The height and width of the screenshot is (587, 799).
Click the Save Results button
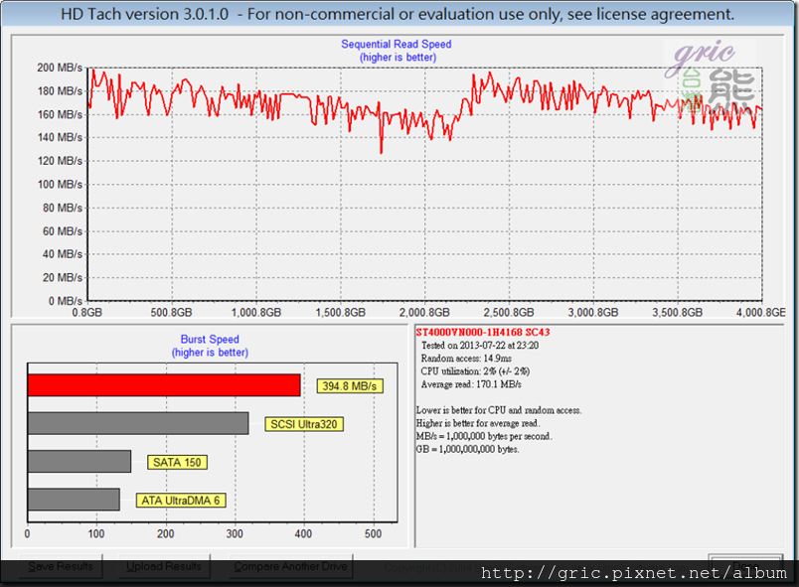61,566
